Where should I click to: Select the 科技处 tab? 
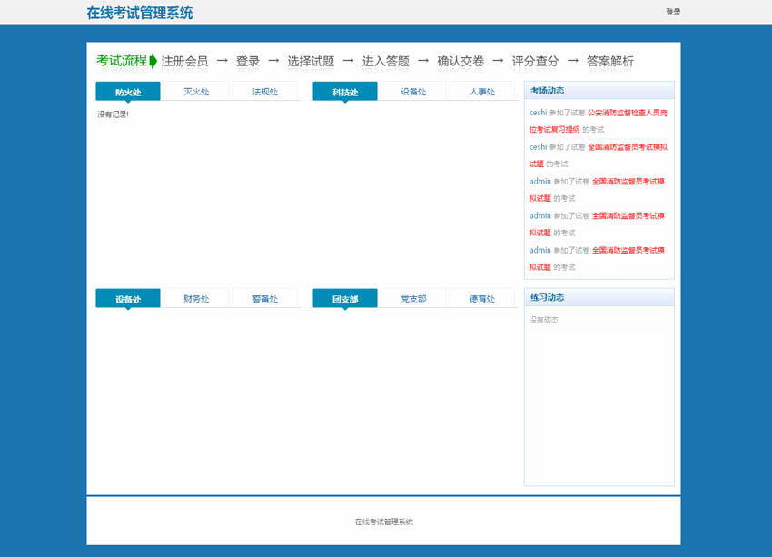(x=345, y=92)
